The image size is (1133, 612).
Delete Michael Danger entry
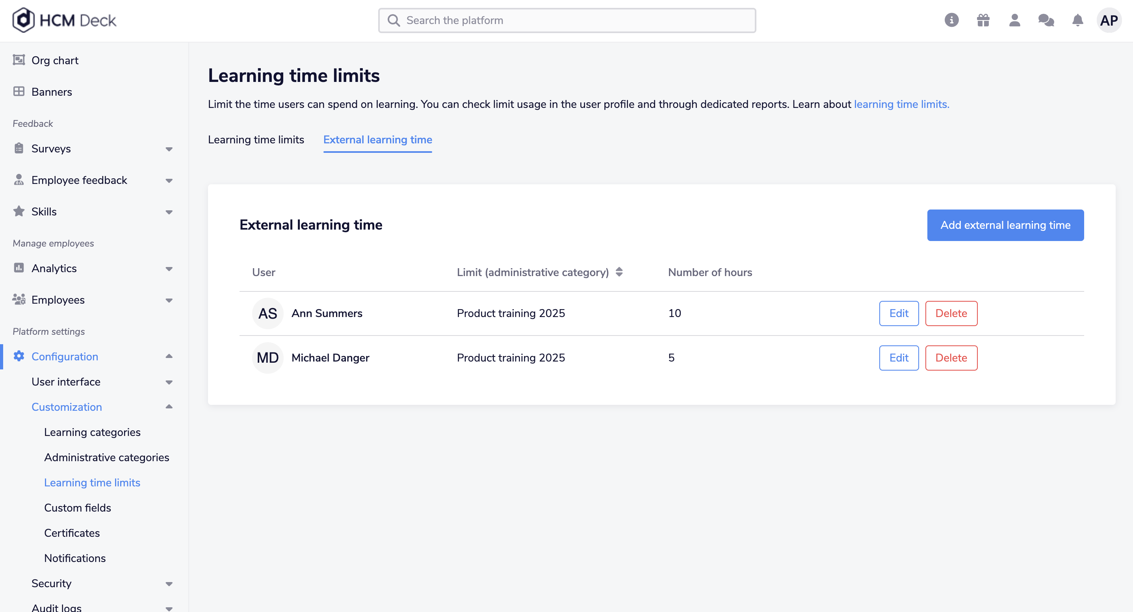pyautogui.click(x=951, y=358)
